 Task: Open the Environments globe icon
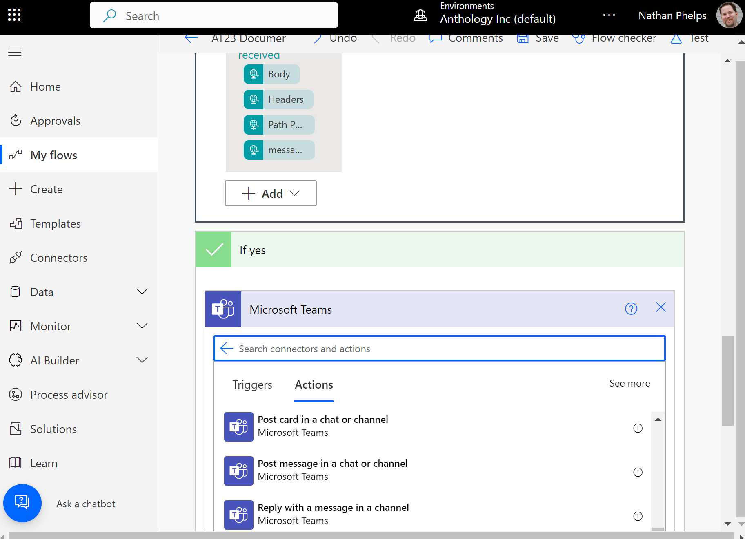click(x=420, y=15)
